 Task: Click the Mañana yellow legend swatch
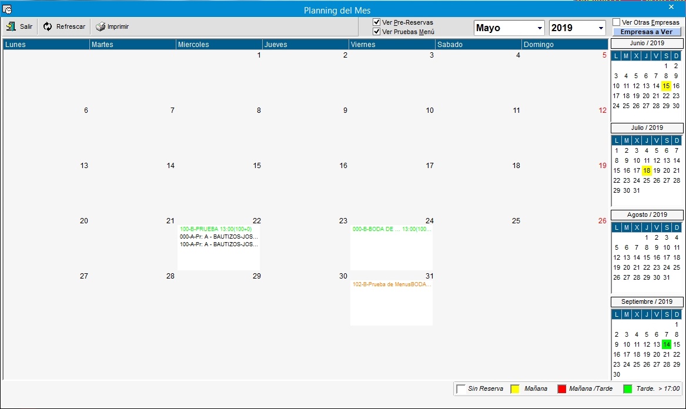click(515, 389)
